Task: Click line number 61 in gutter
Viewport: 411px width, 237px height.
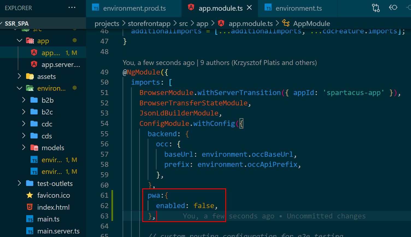Action: point(104,195)
